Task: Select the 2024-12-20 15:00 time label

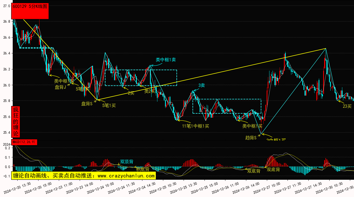Action: click(38, 188)
